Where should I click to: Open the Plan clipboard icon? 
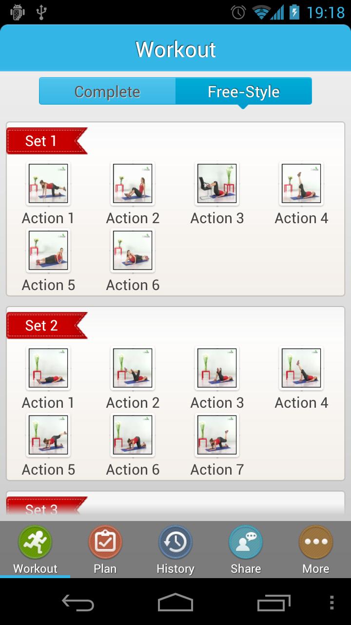pos(105,542)
